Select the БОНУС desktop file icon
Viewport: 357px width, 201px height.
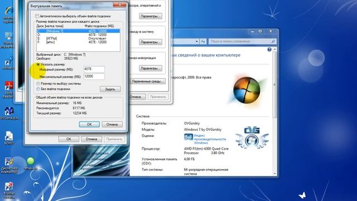coord(9,138)
